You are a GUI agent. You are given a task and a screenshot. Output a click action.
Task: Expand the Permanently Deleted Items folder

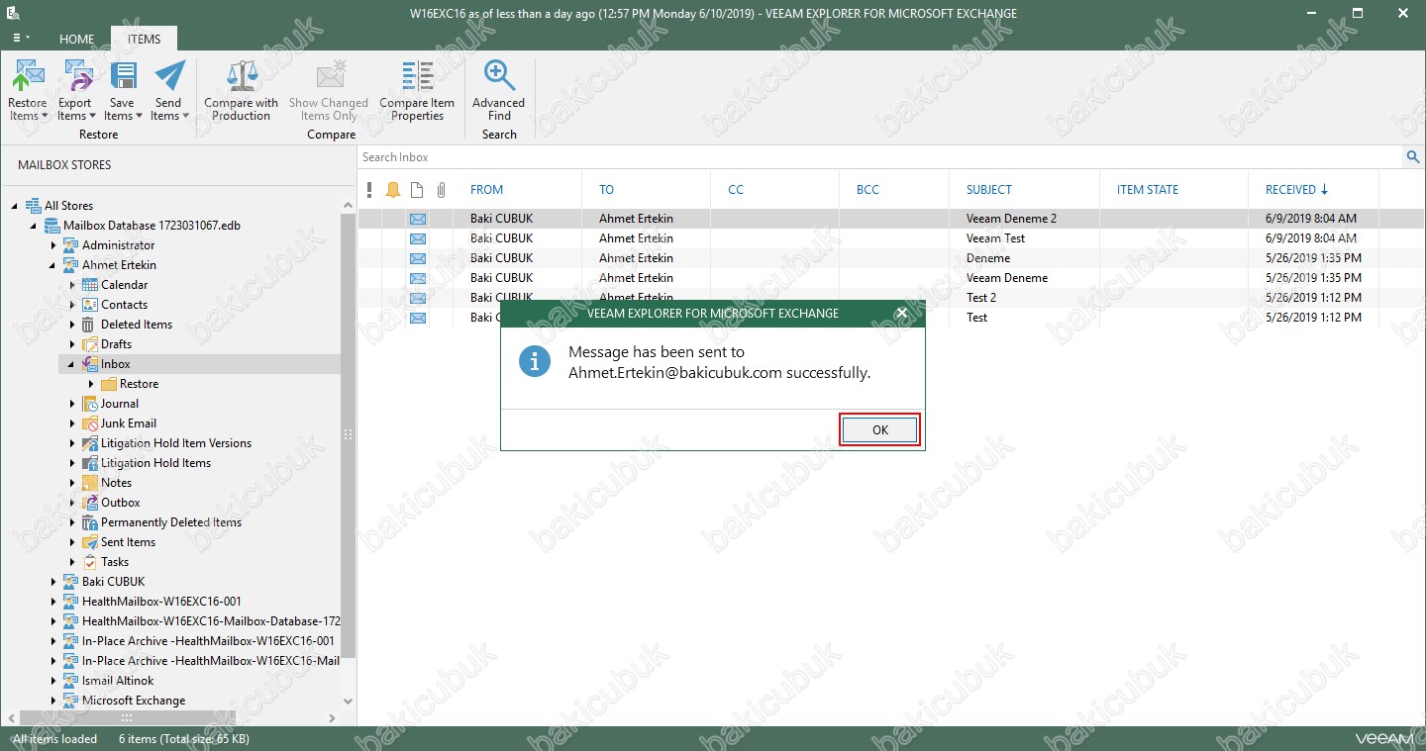(x=72, y=522)
